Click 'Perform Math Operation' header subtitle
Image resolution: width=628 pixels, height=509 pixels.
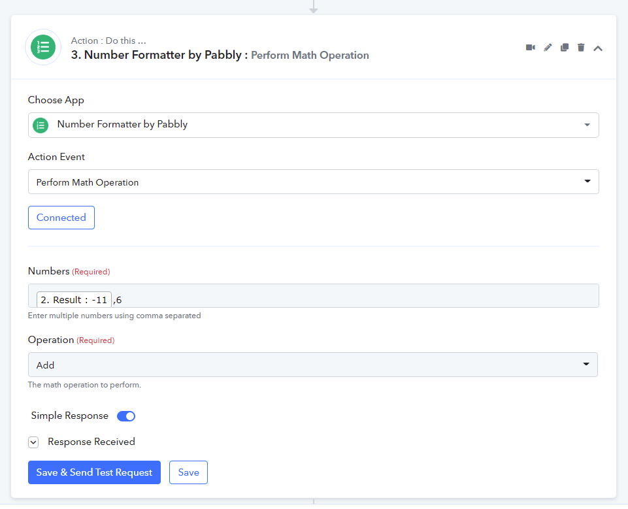coord(310,56)
